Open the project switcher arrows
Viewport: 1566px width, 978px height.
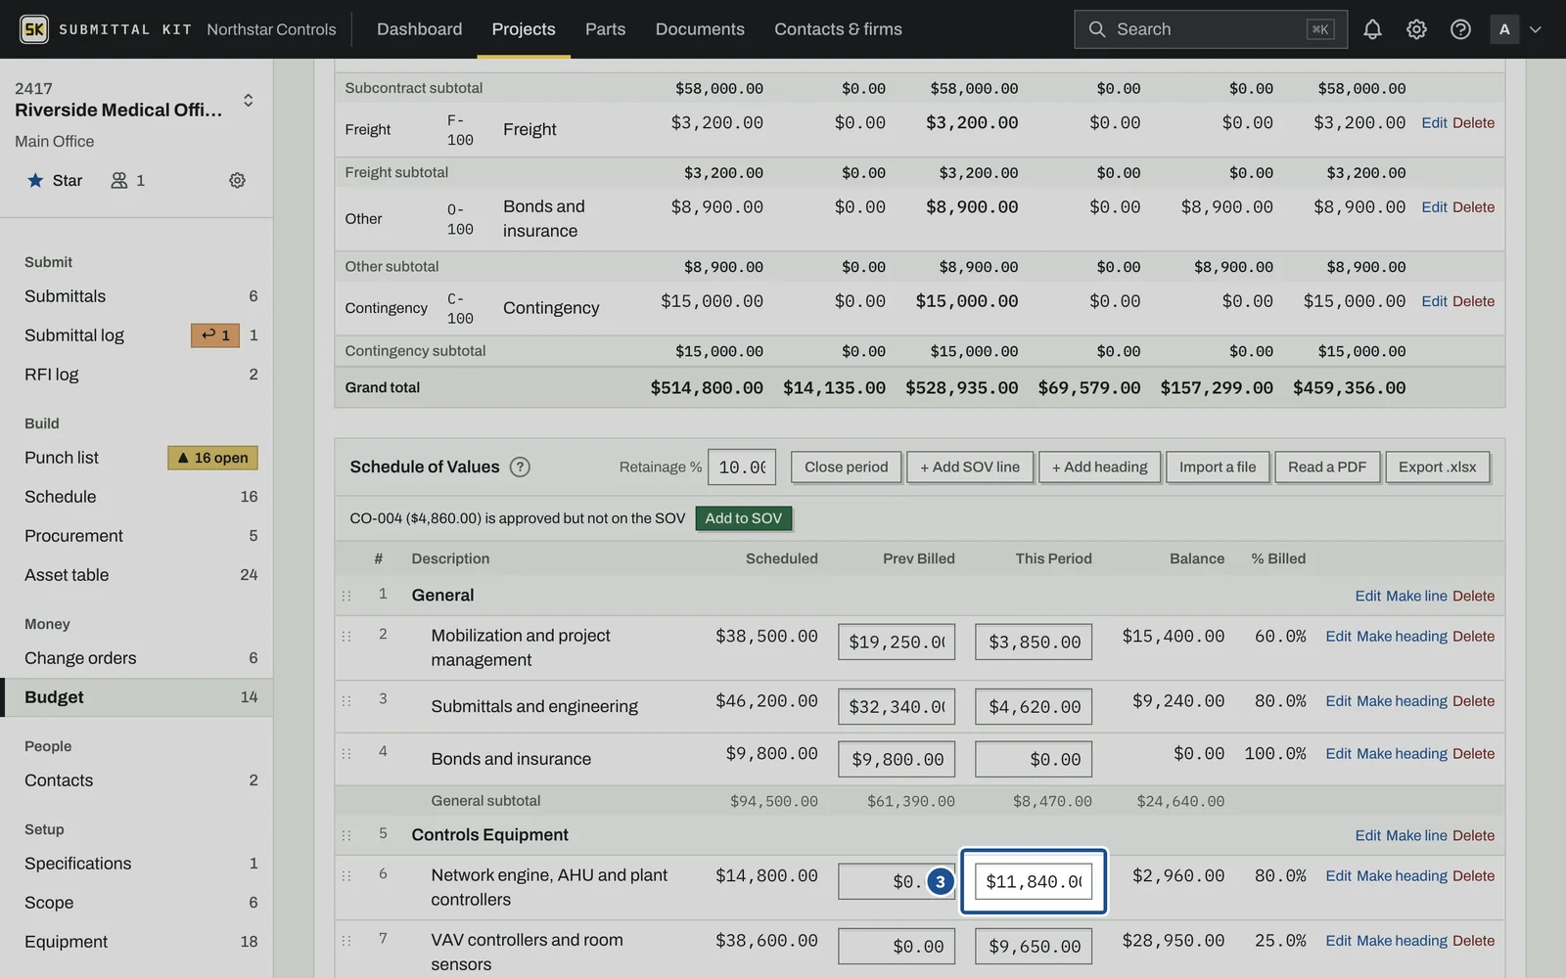[249, 100]
